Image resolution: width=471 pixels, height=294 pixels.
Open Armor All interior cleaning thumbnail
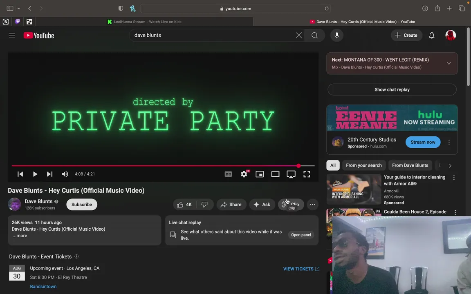(354, 189)
